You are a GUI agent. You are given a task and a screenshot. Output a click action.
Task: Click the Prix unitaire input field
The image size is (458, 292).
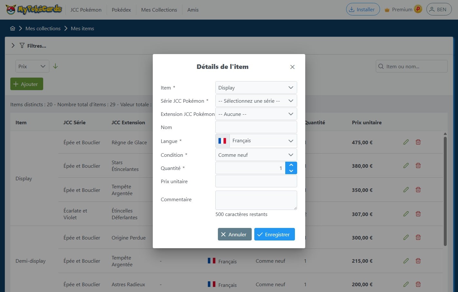[256, 181]
